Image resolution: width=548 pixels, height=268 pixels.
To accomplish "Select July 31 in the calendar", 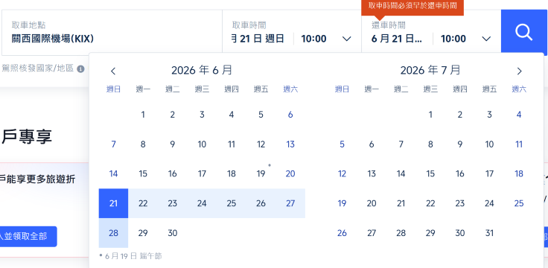I will pyautogui.click(x=490, y=233).
